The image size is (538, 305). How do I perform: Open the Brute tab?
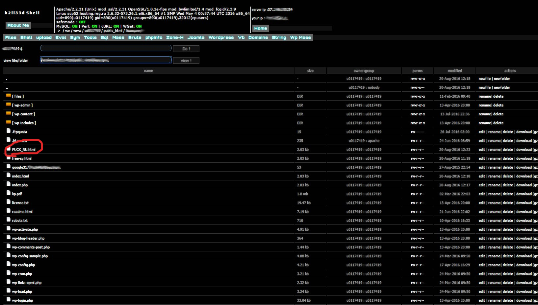click(135, 37)
